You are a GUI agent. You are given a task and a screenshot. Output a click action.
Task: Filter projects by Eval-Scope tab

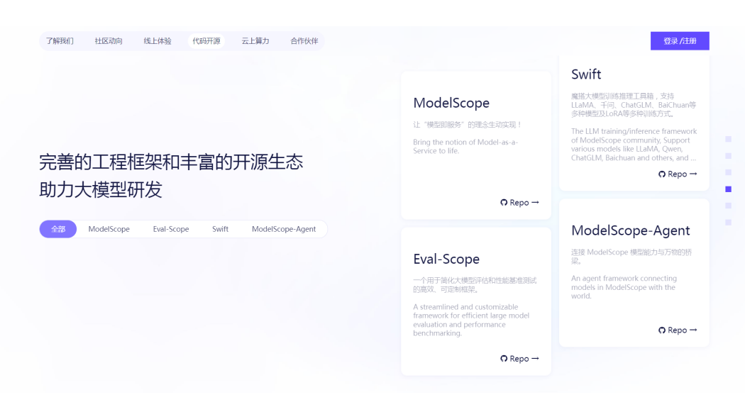pos(171,229)
